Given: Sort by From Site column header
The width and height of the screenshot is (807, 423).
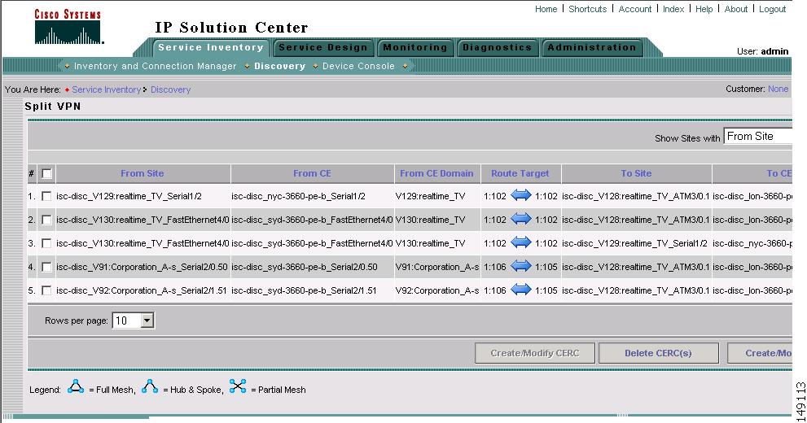Looking at the screenshot, I should pyautogui.click(x=142, y=174).
